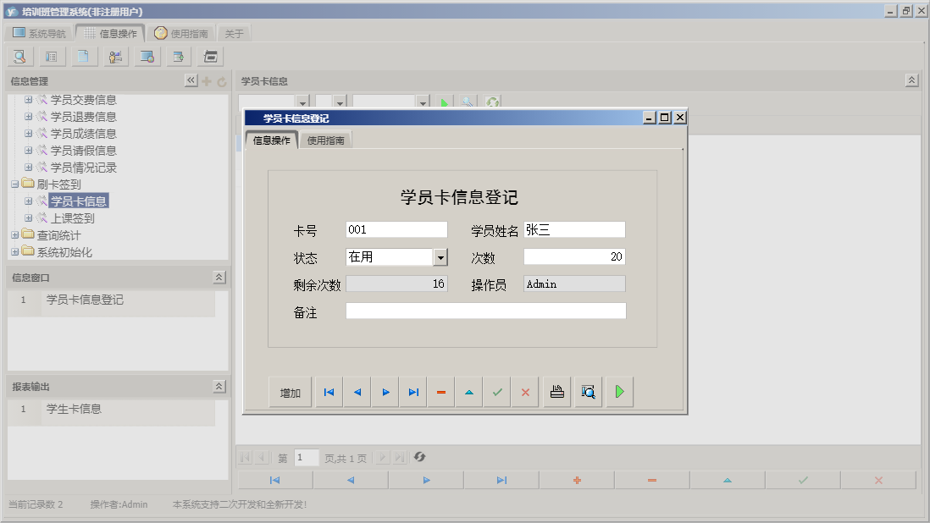930x523 pixels.
Task: Open print preview in the dialog
Action: click(x=588, y=391)
